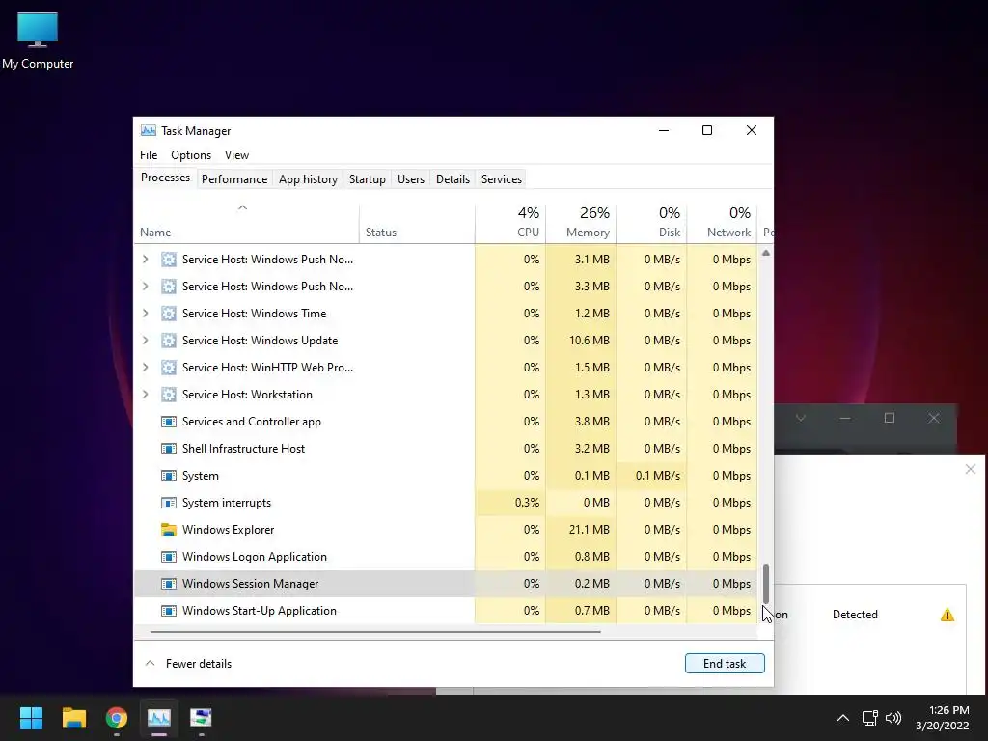Click the System interrupts process icon

168,503
